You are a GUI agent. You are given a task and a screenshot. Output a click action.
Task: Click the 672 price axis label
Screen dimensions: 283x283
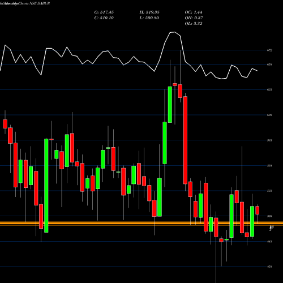point(269,50)
